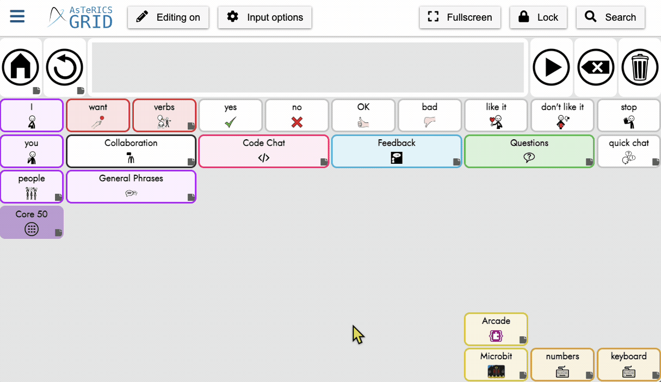Screen dimensions: 661x382
Task: Click the home icon in the top bar
Action: click(x=21, y=67)
